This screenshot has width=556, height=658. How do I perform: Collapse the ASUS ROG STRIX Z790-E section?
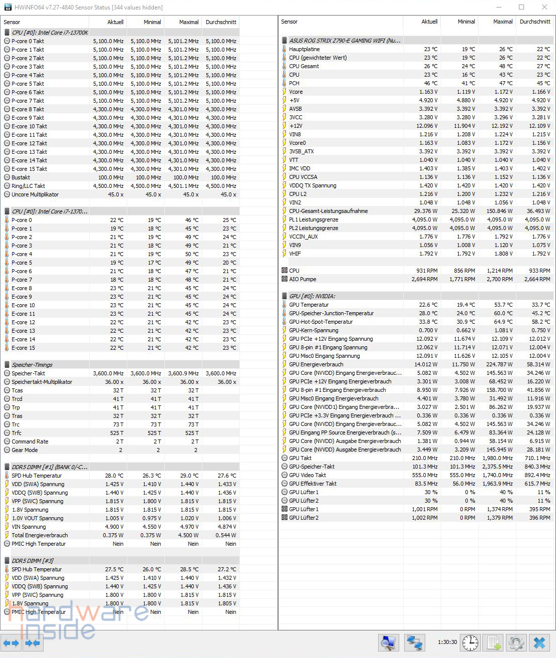click(x=345, y=41)
